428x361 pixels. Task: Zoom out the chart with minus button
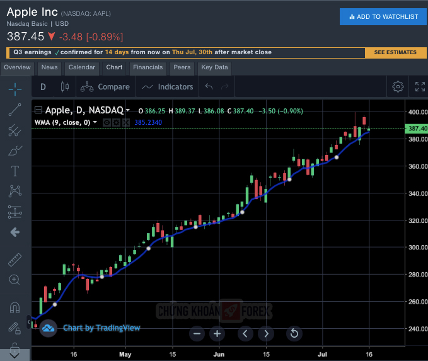[x=197, y=333]
